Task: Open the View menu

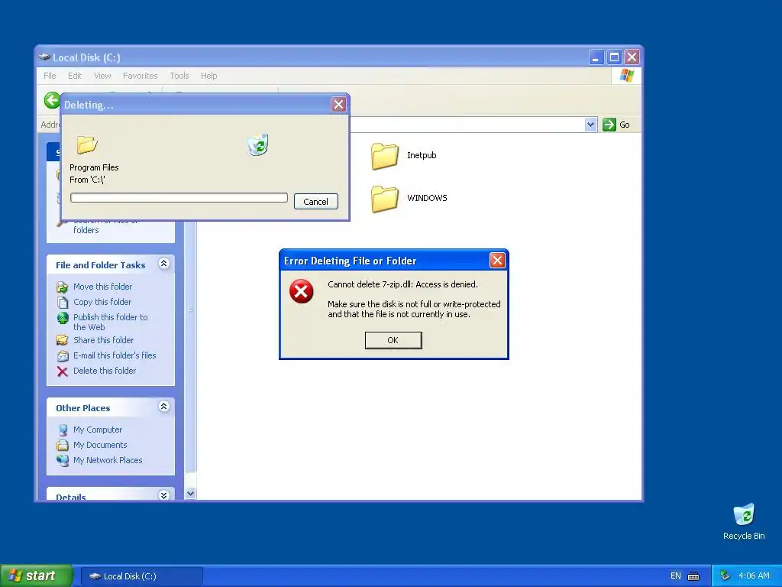Action: pyautogui.click(x=102, y=76)
